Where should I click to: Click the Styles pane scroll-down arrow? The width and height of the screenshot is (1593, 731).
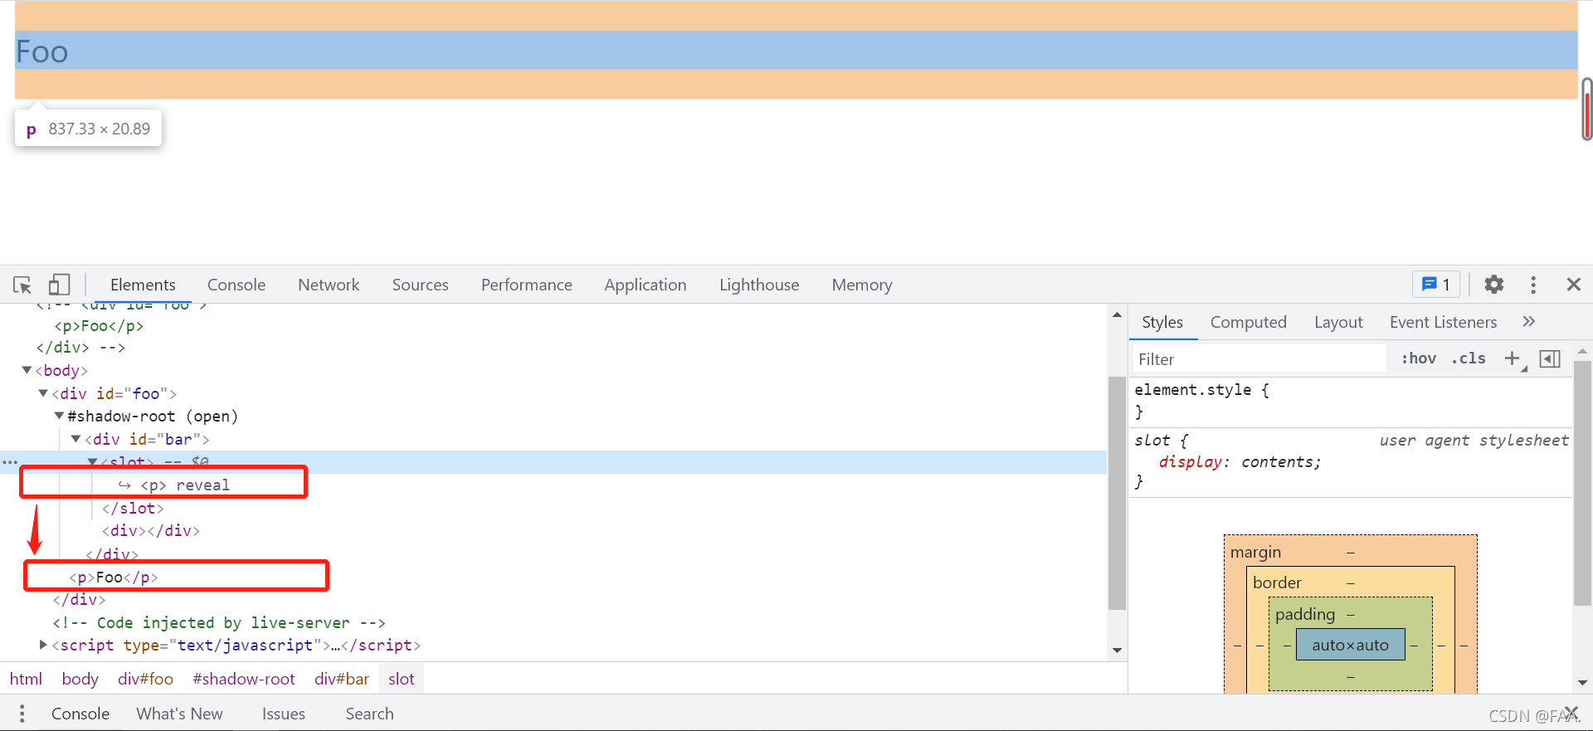click(1582, 683)
